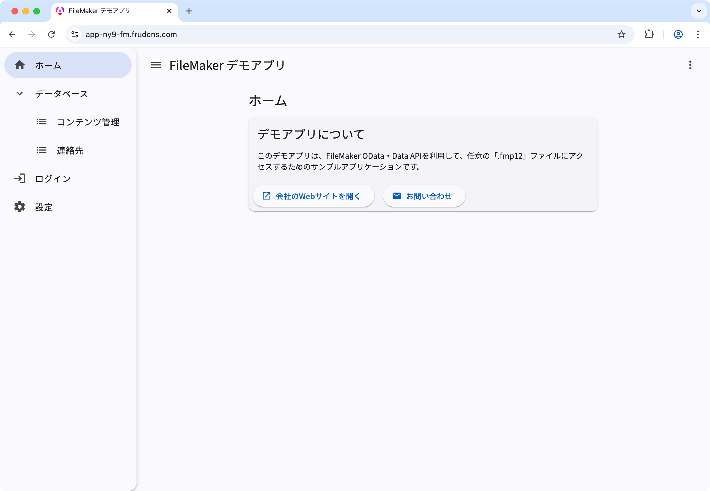
Task: Open the Chrome profile icon
Action: point(678,34)
